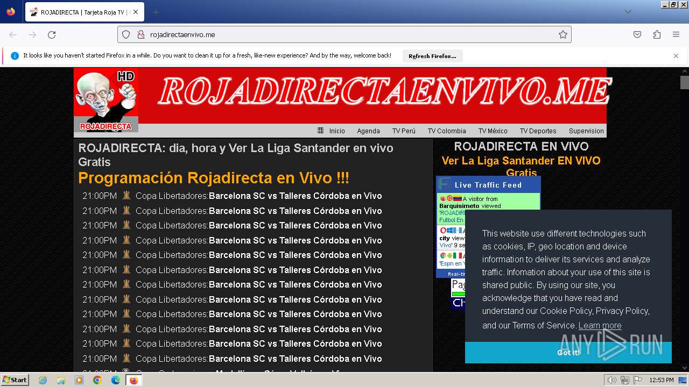Save page to Pocket
Image resolution: width=689 pixels, height=387 pixels.
click(637, 34)
